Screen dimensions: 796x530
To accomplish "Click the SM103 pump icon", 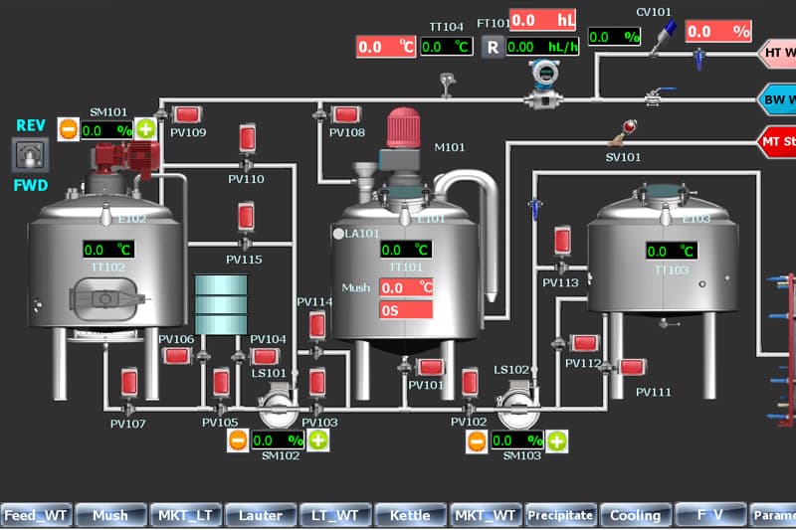I will click(517, 407).
